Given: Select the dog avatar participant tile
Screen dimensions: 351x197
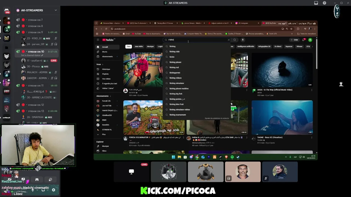Looking at the screenshot, I should pos(206,172).
